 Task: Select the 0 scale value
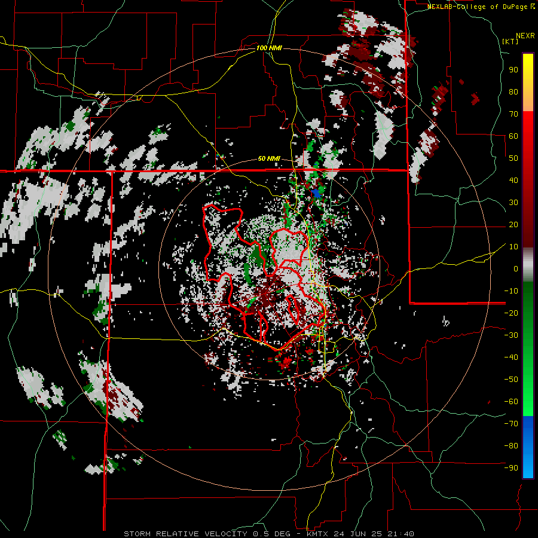pyautogui.click(x=516, y=268)
